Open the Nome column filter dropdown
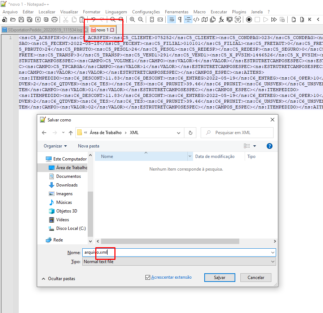The height and width of the screenshot is (313, 323). [190, 156]
